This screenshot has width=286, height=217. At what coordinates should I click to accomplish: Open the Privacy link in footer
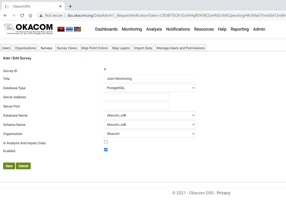coord(223,193)
